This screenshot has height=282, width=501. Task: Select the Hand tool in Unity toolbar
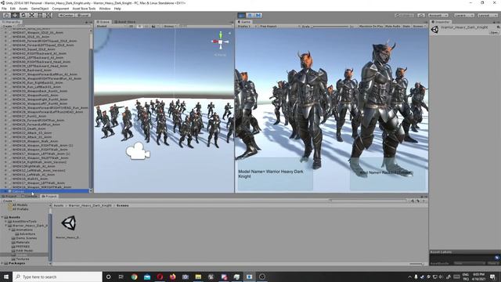pyautogui.click(x=6, y=15)
